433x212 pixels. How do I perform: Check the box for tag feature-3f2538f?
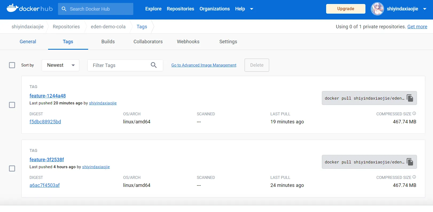(12, 168)
